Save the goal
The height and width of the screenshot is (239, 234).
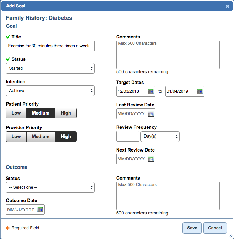pyautogui.click(x=192, y=228)
